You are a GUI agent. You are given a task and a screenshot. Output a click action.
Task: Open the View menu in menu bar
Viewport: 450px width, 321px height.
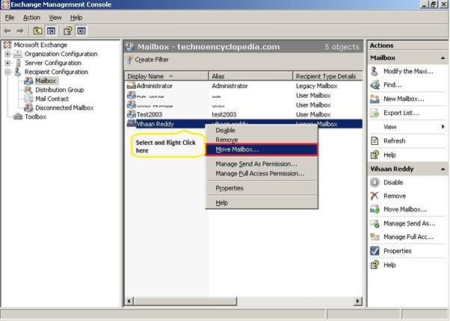click(55, 17)
